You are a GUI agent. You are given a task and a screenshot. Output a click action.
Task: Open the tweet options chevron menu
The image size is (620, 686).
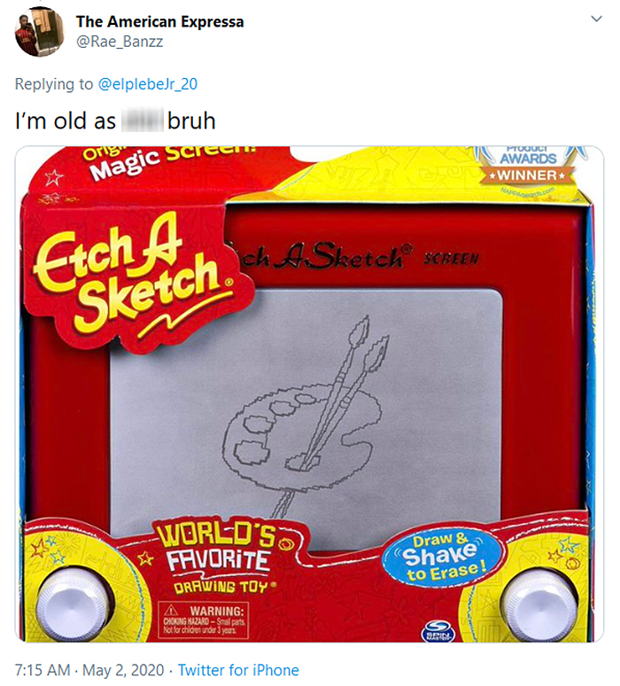pos(596,19)
